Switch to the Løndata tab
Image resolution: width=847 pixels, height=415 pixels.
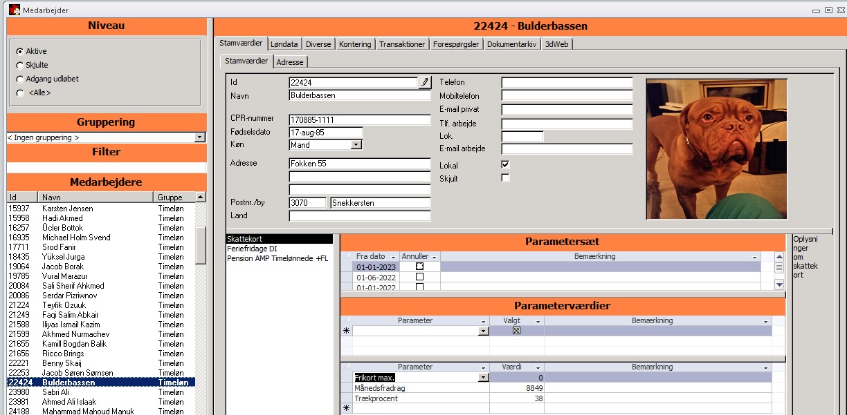click(x=284, y=44)
